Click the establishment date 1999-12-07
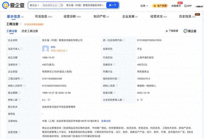 (48, 57)
